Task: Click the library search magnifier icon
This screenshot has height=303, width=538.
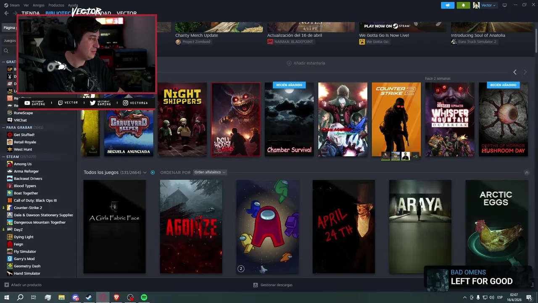Action: coord(6,50)
